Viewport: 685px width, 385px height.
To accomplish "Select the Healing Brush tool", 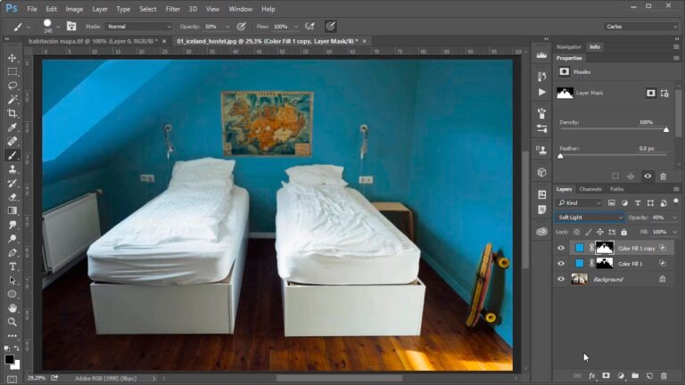I will pos(12,141).
